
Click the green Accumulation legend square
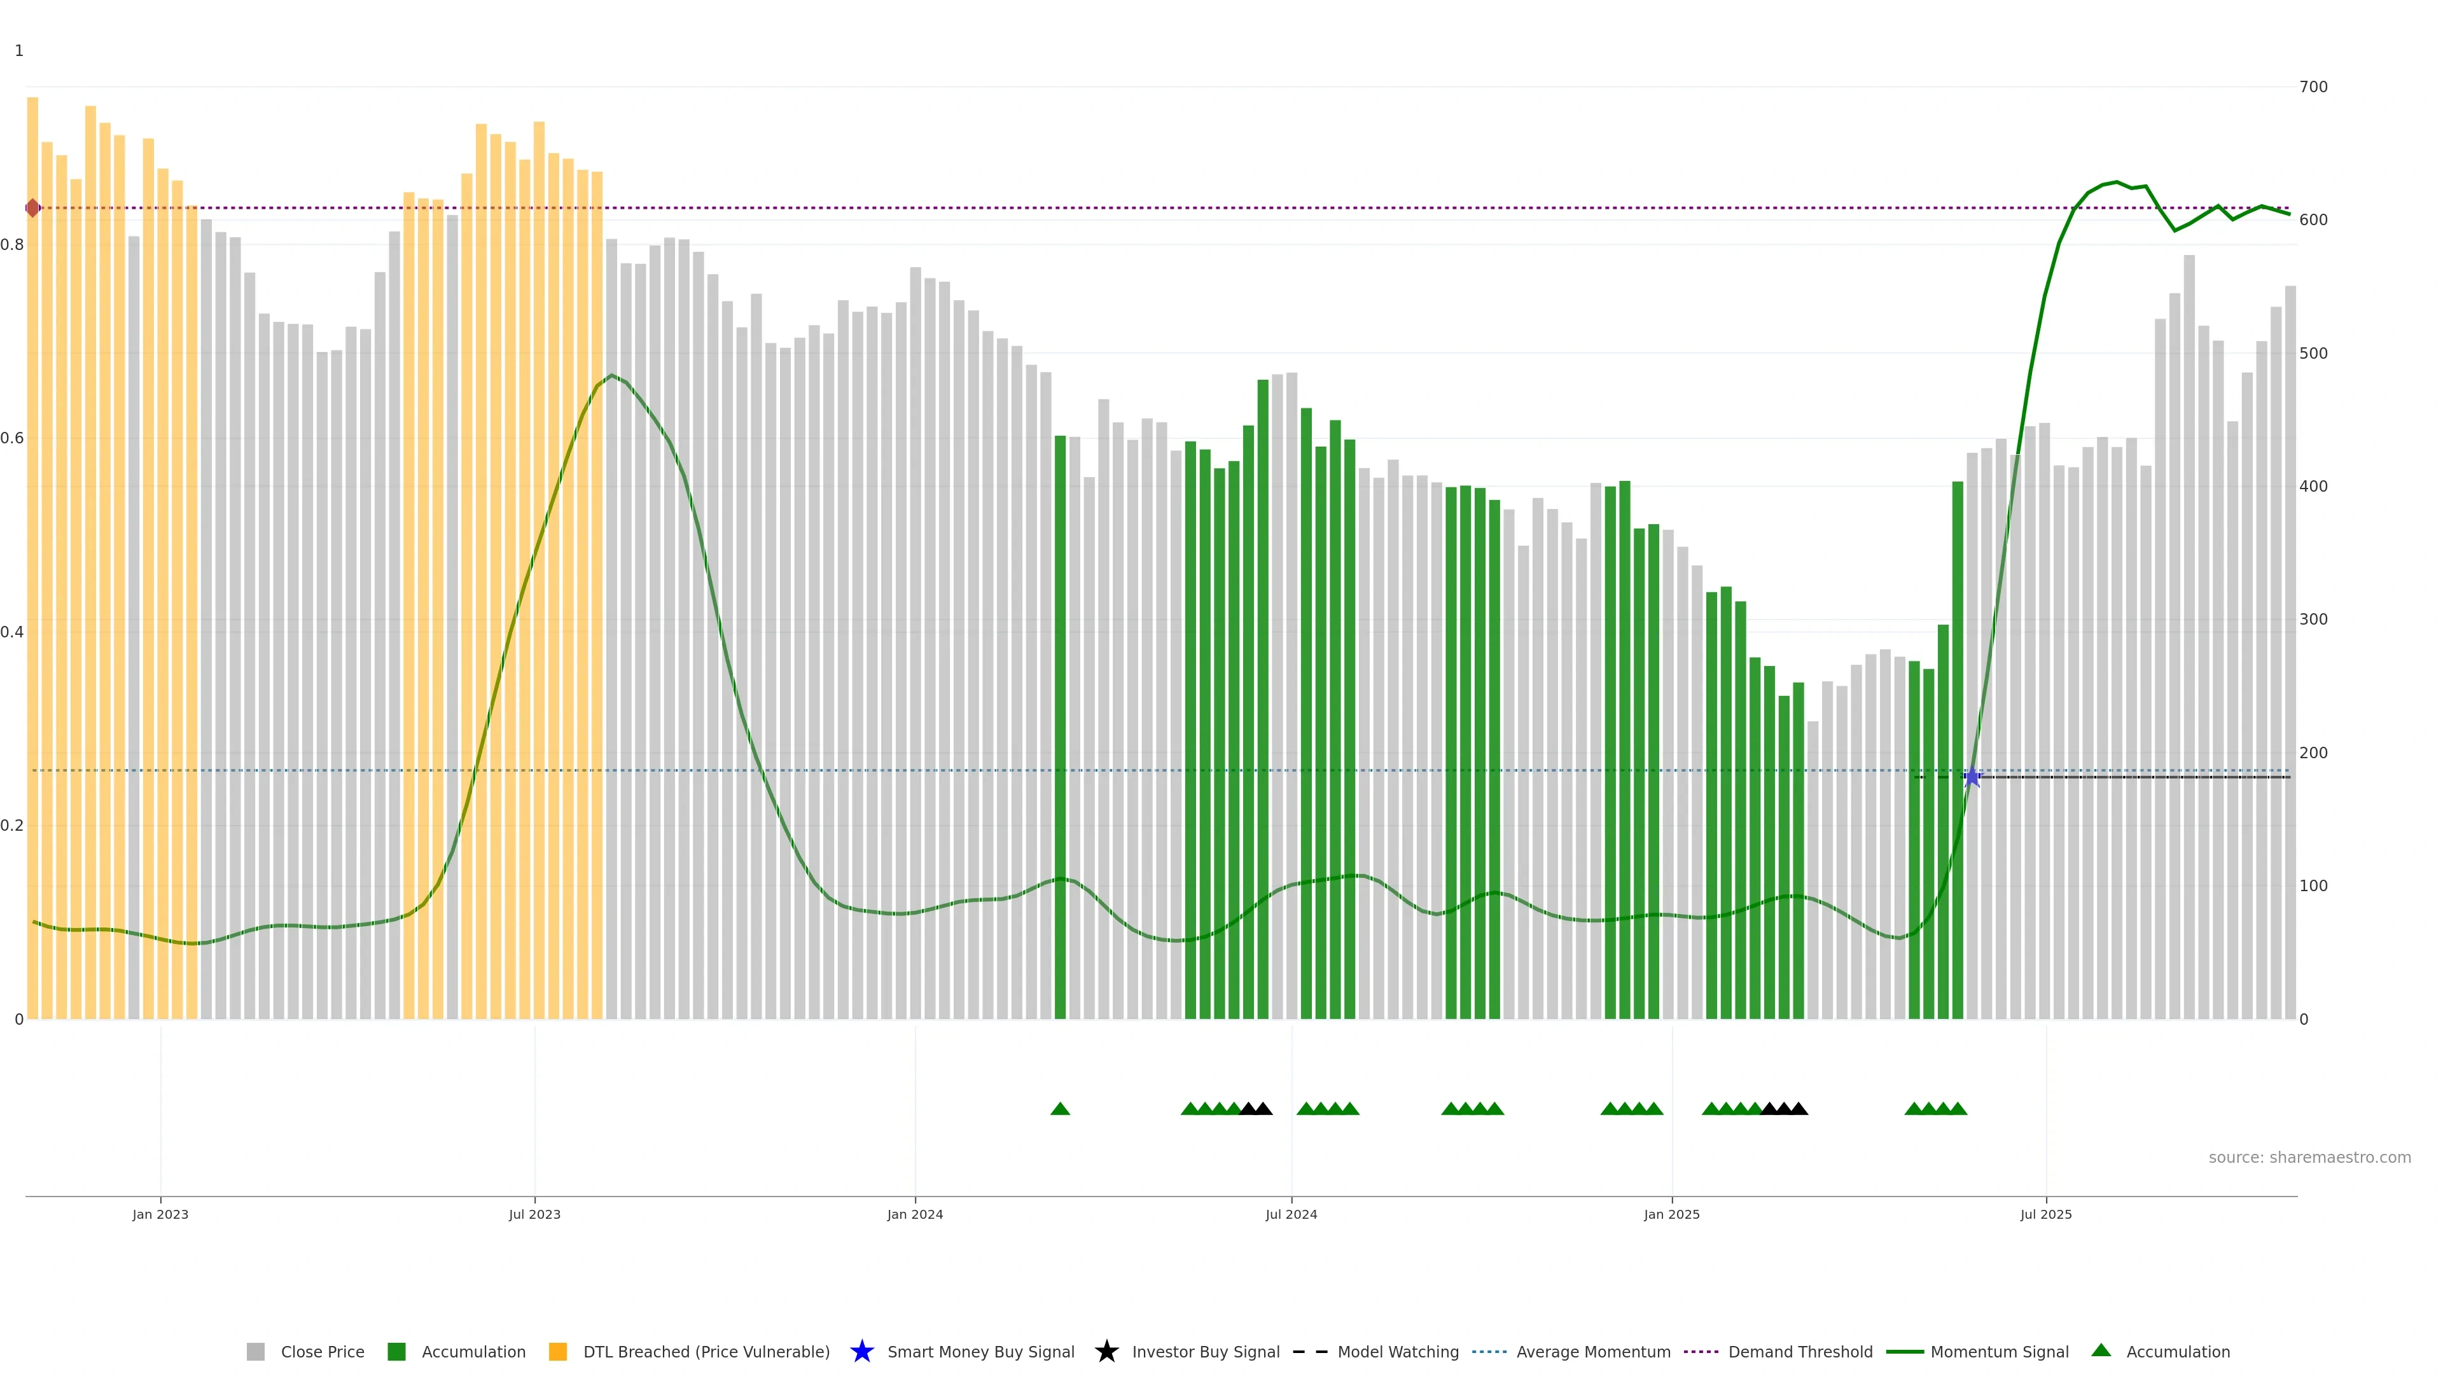[396, 1351]
